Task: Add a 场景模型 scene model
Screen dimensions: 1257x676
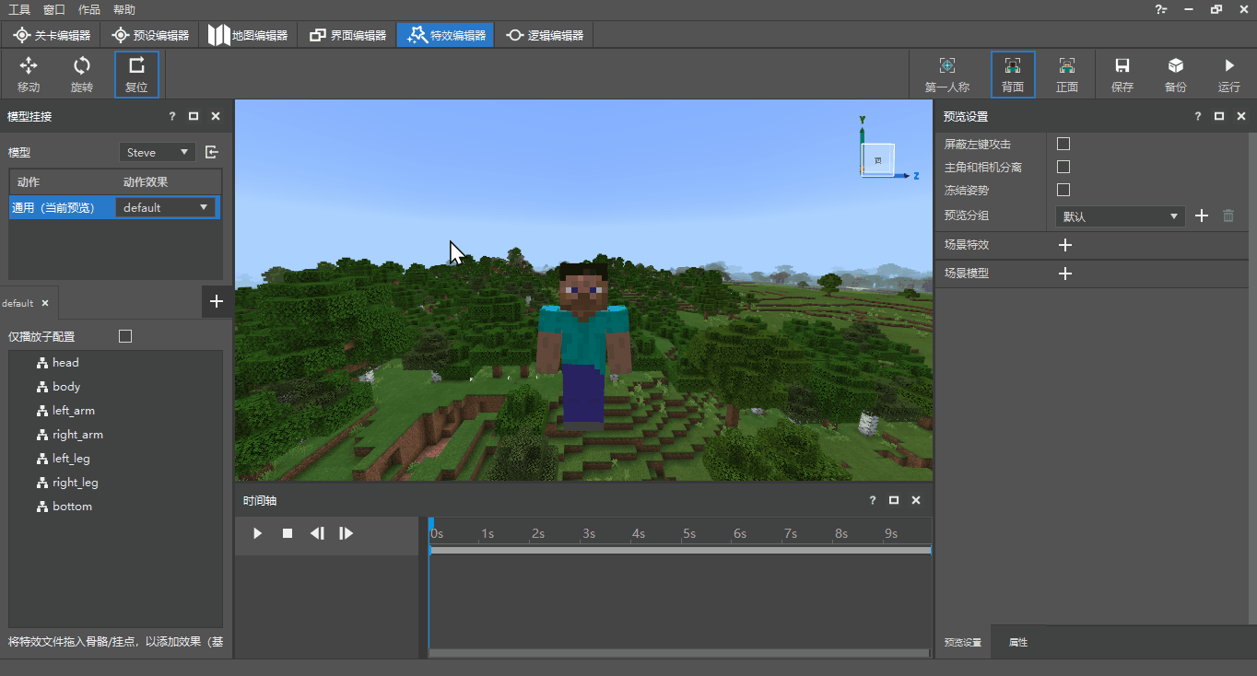Action: (1065, 274)
